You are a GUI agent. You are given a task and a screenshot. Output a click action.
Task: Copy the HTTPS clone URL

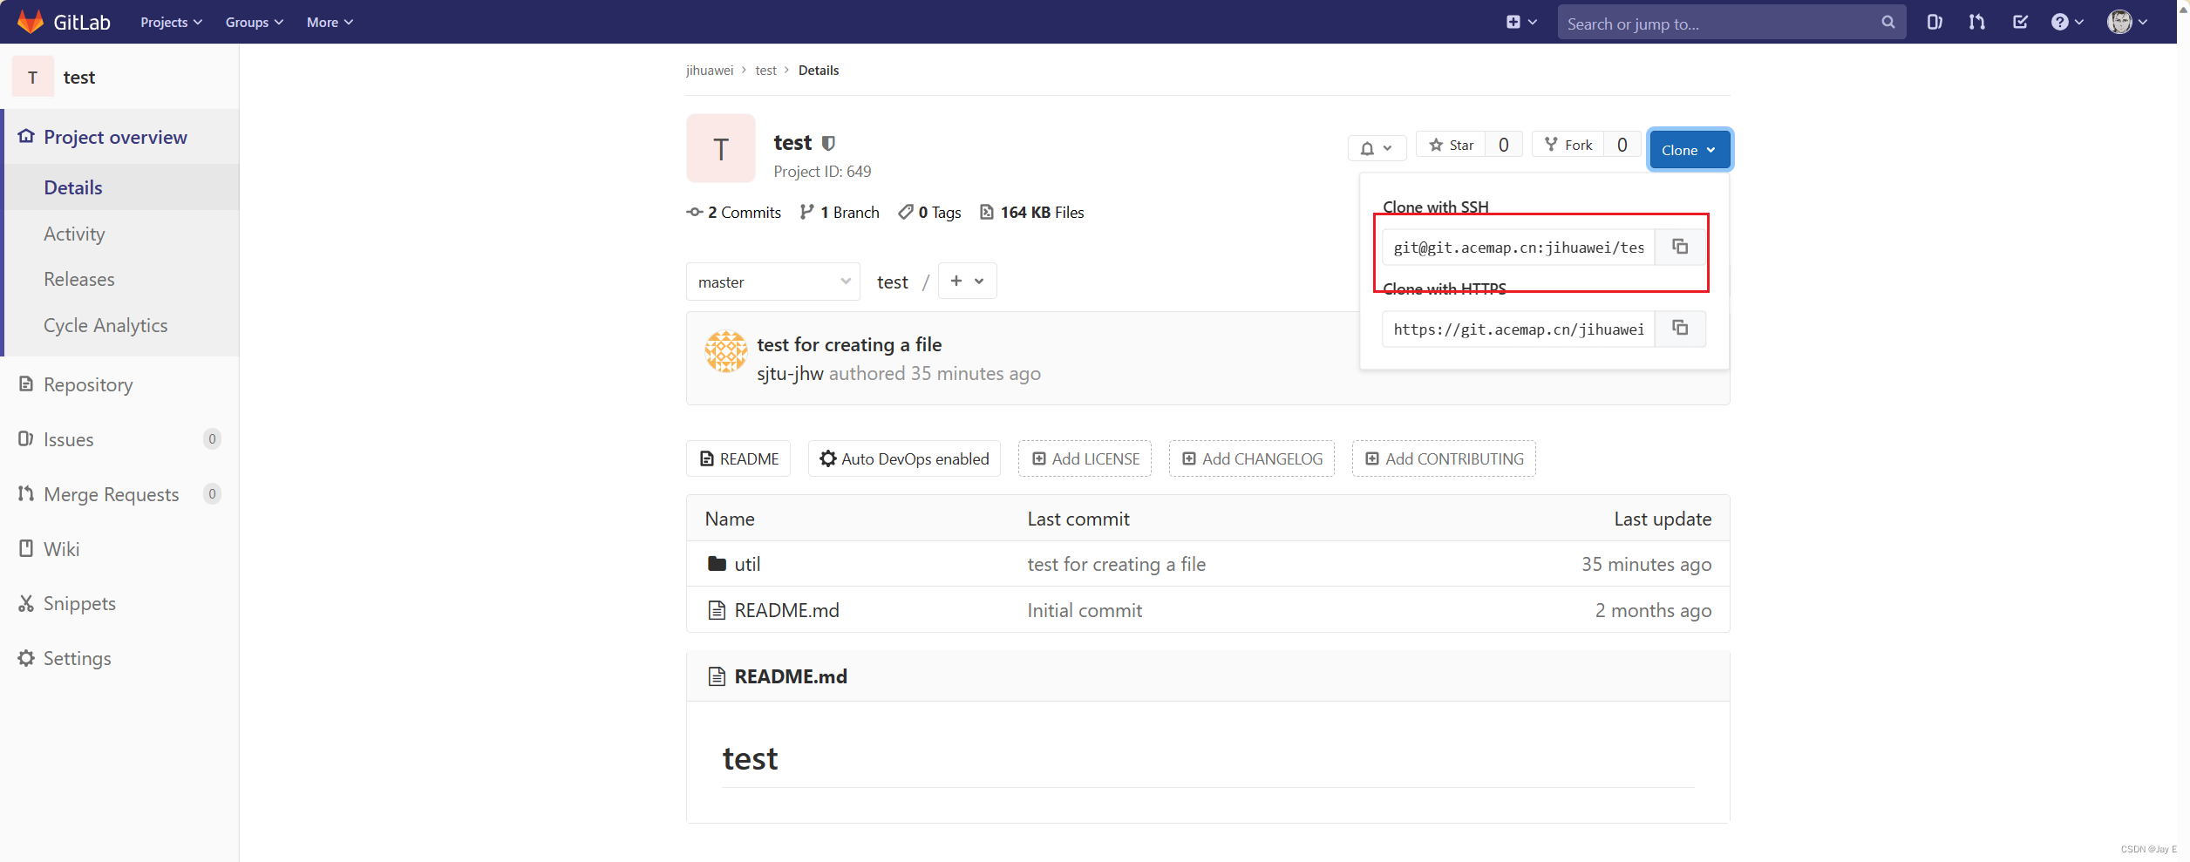point(1679,329)
